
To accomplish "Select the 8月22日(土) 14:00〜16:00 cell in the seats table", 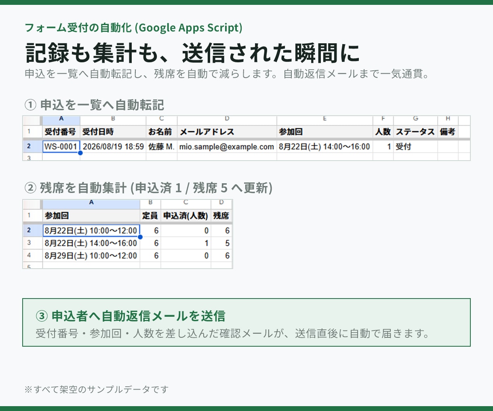I will [91, 243].
